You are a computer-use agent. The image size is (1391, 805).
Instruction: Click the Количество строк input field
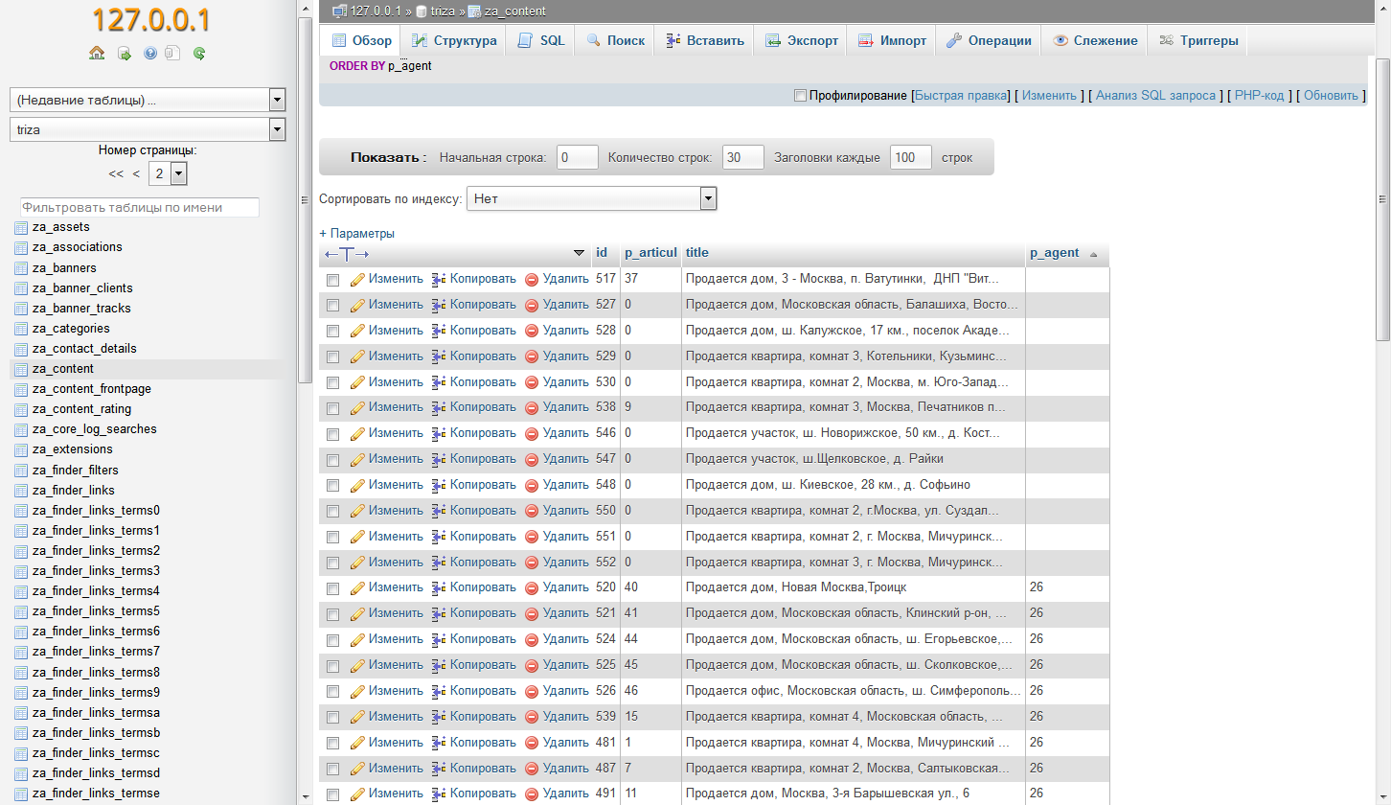click(743, 157)
